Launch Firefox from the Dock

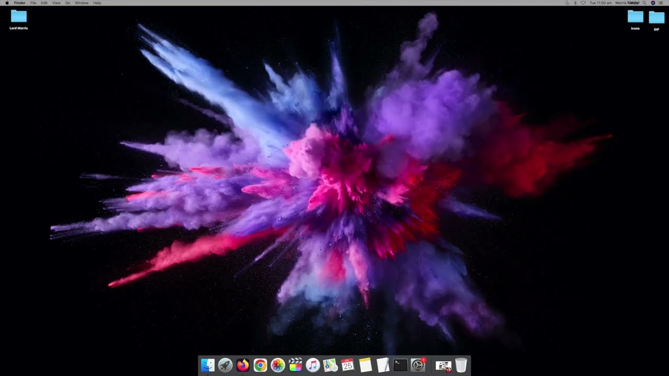pyautogui.click(x=243, y=365)
